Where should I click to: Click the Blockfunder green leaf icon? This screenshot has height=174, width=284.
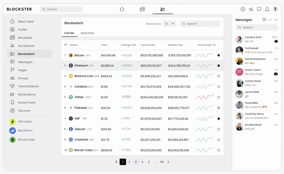point(13,140)
